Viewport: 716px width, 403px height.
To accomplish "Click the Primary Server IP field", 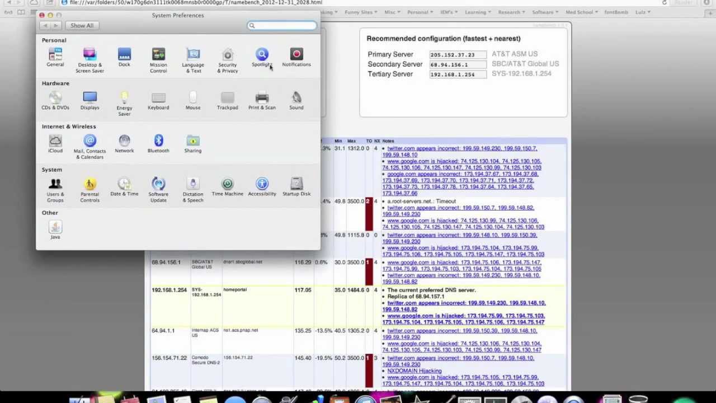I will [x=458, y=55].
